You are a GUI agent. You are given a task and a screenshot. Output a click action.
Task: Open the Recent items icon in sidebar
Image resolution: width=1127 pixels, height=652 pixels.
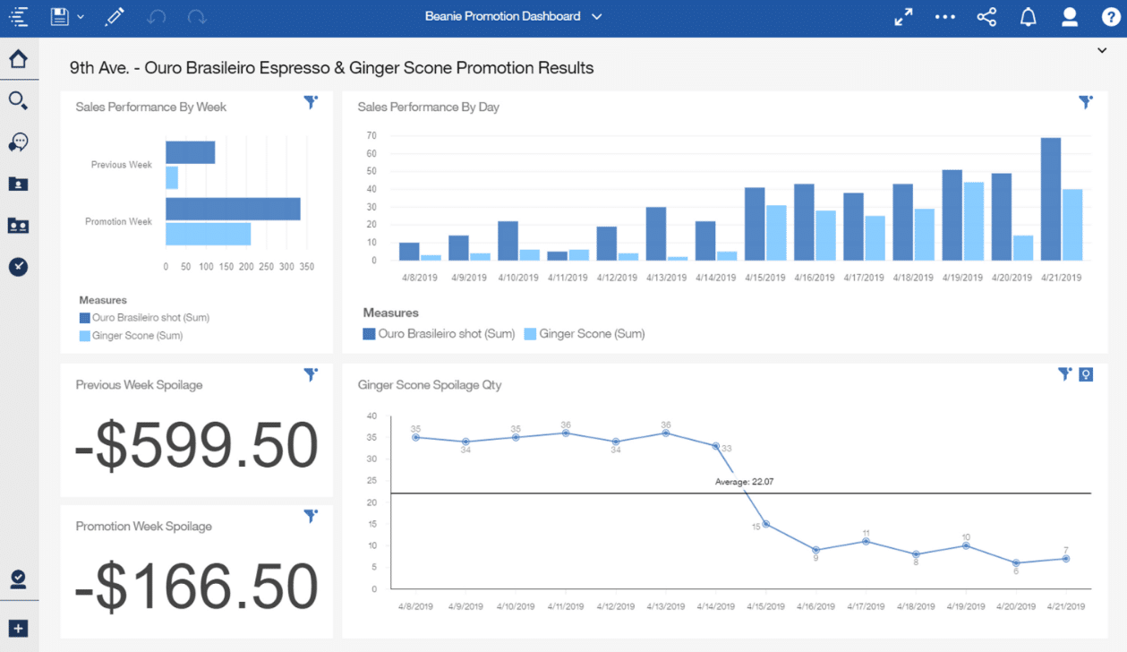(18, 267)
